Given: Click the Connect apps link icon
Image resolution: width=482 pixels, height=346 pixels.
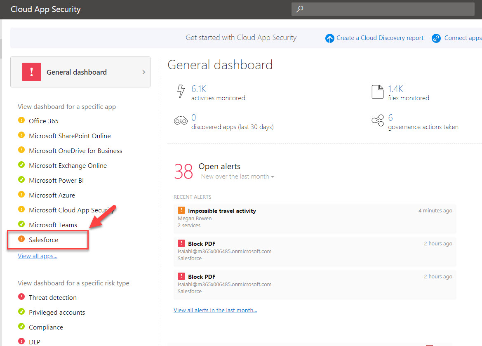Looking at the screenshot, I should coord(436,38).
